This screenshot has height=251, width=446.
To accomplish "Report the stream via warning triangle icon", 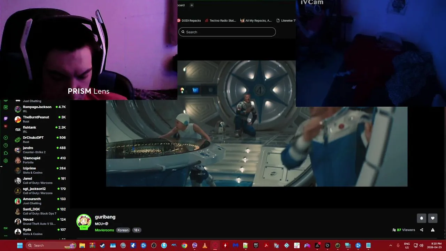I will point(433,230).
